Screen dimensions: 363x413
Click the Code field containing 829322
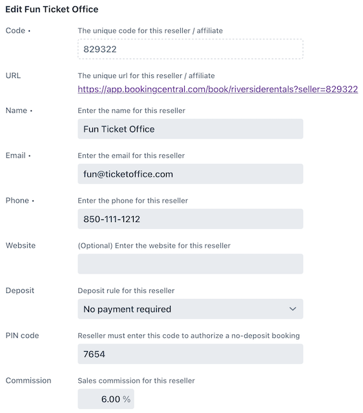point(191,49)
